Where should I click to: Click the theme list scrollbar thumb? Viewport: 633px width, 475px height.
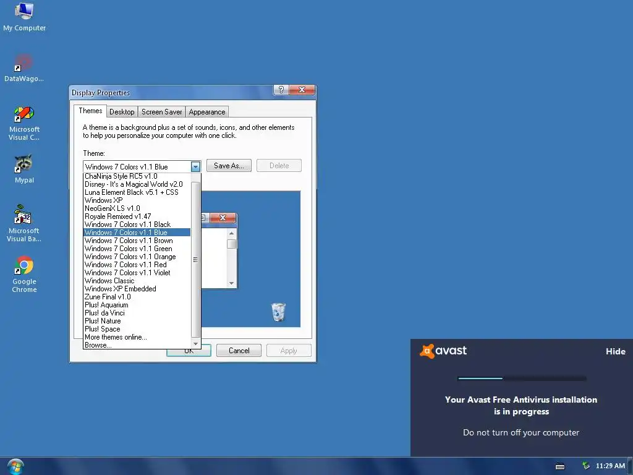(195, 259)
